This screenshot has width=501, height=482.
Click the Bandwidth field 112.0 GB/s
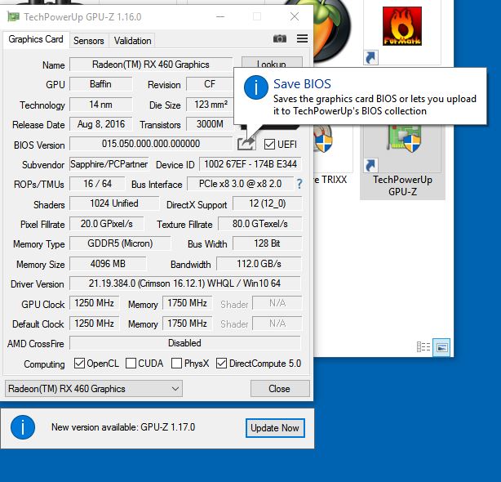pos(259,264)
